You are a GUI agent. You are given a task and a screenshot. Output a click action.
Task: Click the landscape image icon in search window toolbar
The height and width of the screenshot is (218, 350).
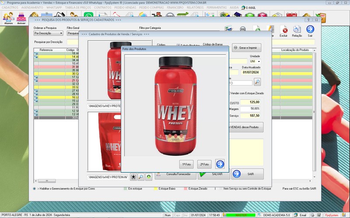(x=229, y=28)
